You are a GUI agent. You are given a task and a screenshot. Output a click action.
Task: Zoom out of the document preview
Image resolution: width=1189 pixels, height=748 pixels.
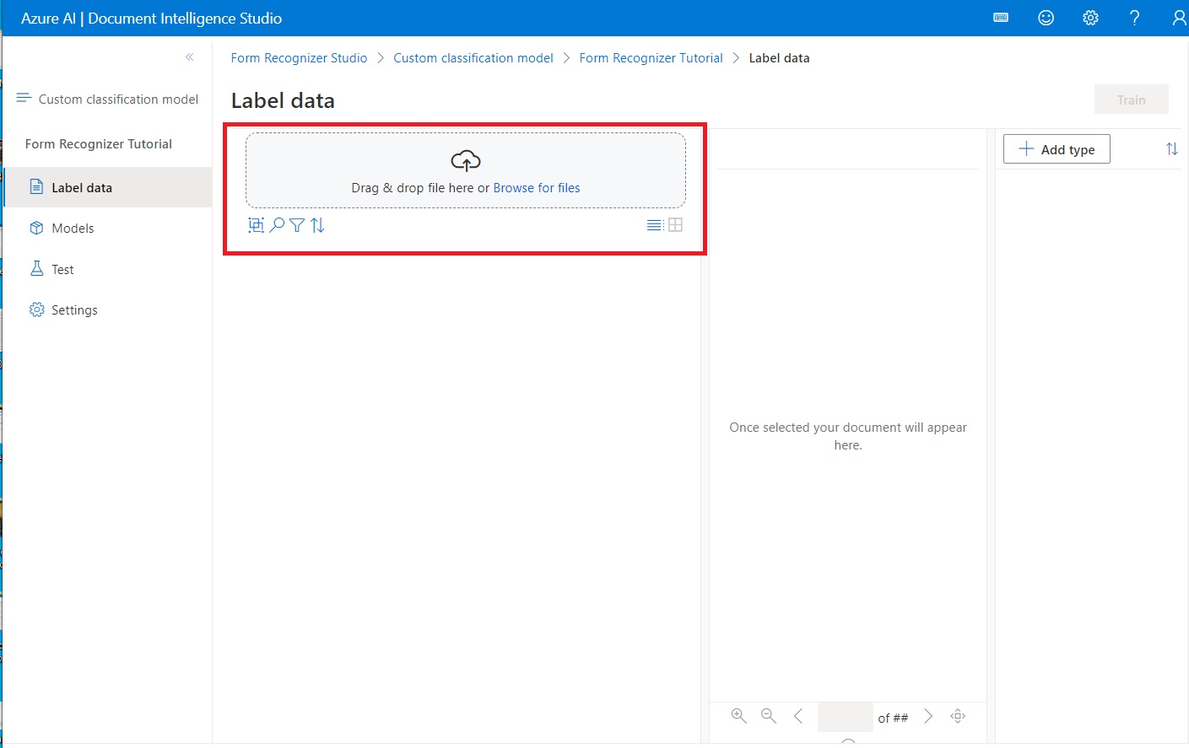click(768, 715)
